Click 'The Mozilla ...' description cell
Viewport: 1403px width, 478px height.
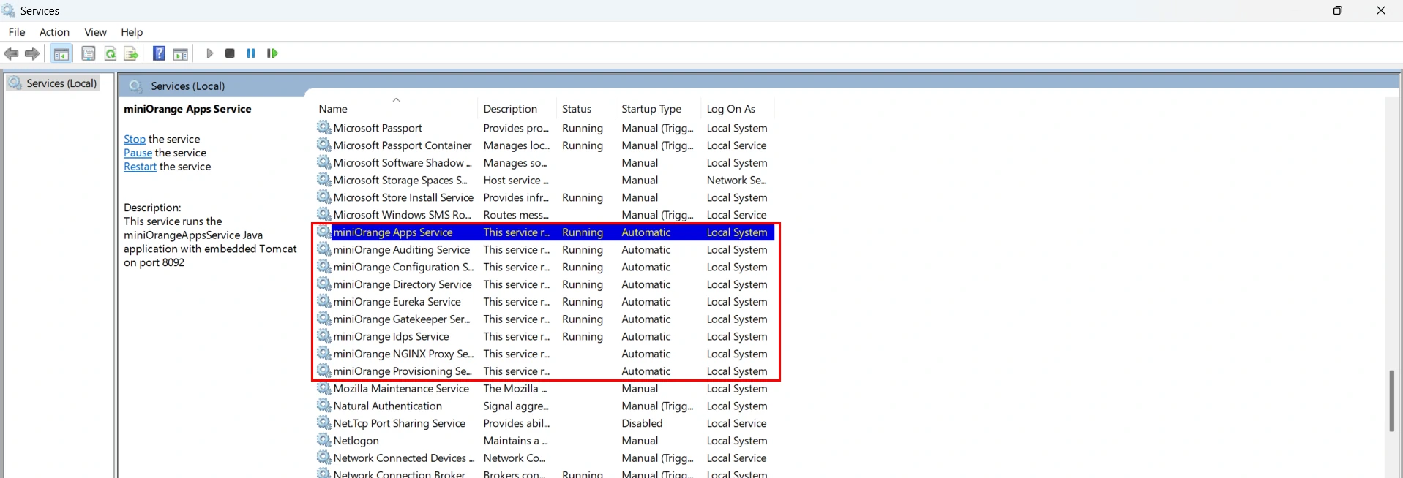pyautogui.click(x=515, y=389)
